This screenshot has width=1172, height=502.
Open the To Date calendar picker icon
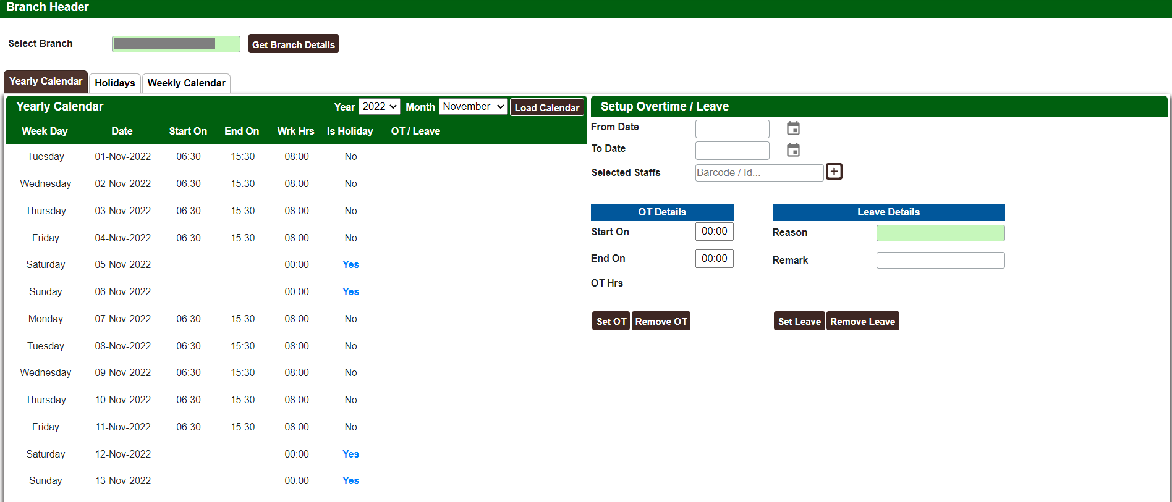793,150
